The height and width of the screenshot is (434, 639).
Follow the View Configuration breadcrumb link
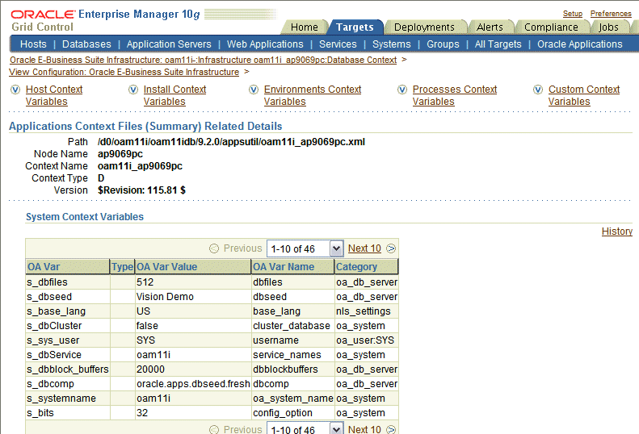click(x=124, y=72)
